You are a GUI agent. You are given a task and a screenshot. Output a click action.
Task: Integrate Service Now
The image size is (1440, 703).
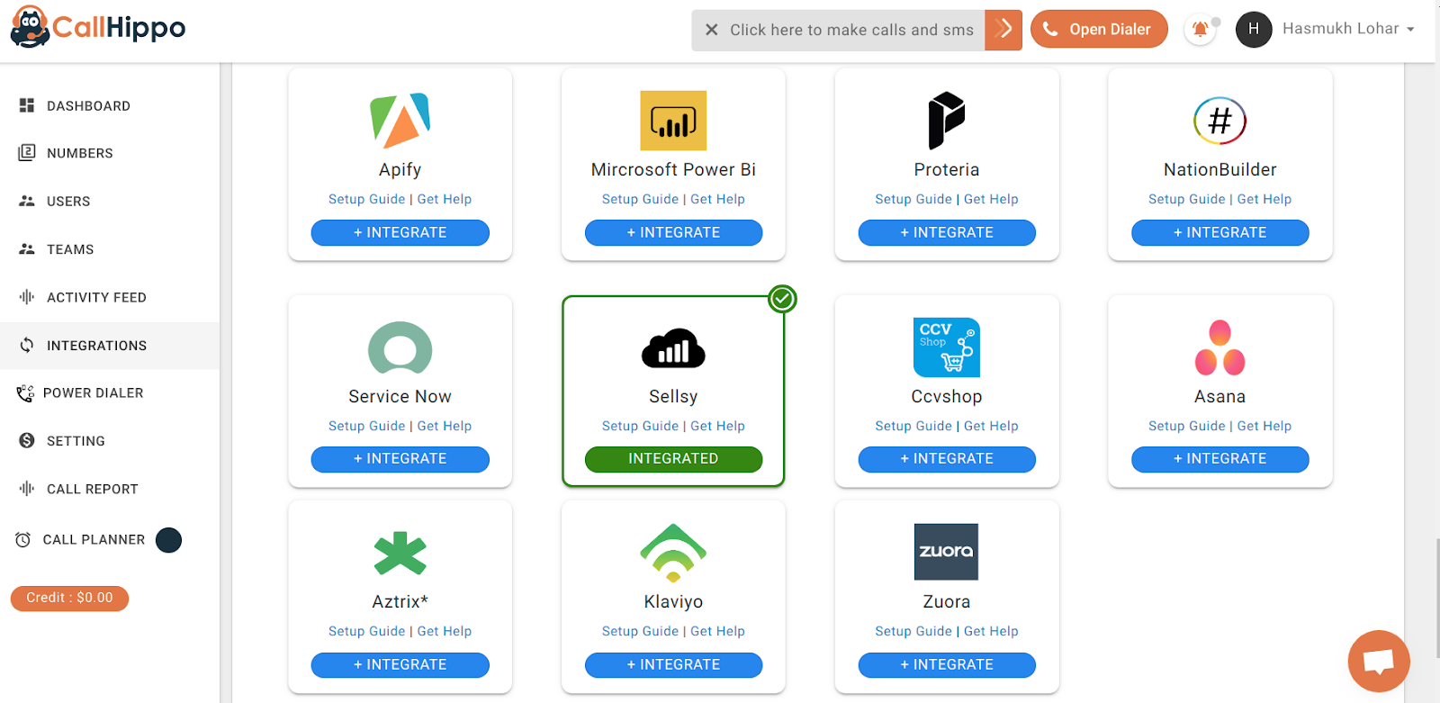pyautogui.click(x=400, y=459)
